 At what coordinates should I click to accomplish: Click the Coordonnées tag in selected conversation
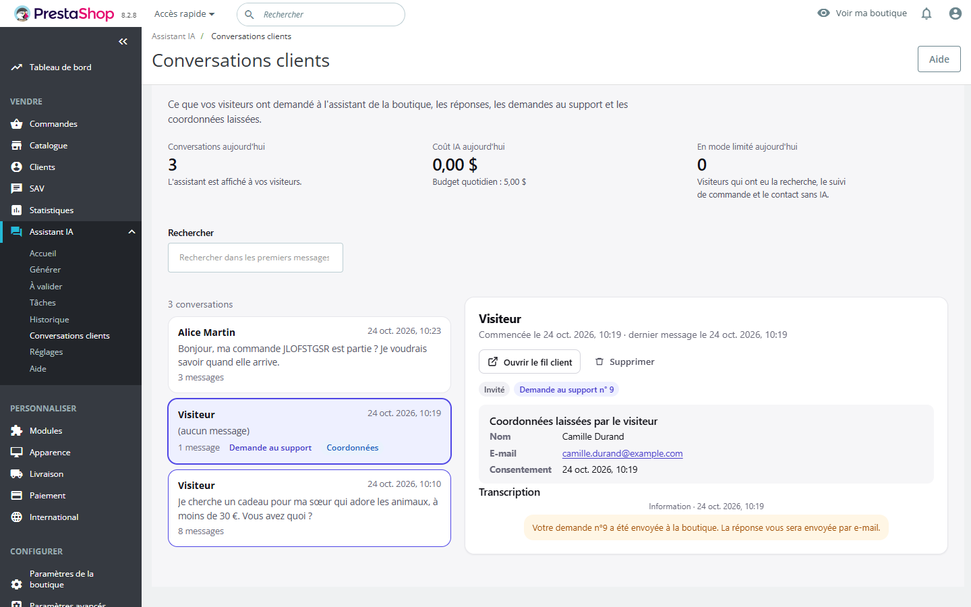[x=353, y=448]
